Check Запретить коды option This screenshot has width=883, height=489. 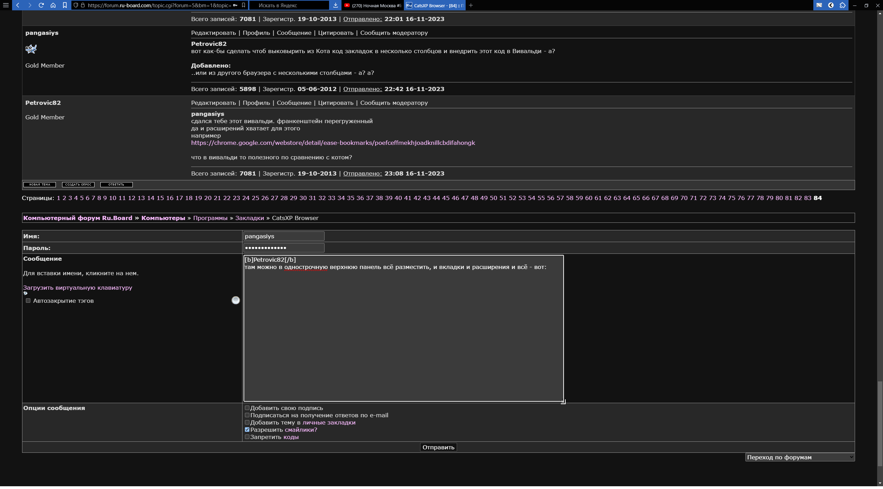247,437
